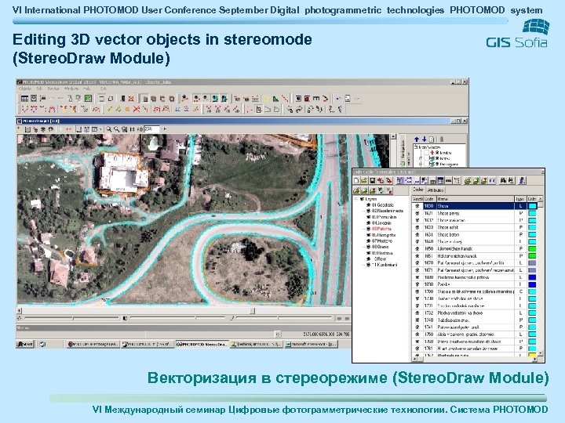565x423 pixels.
Task: Open the Objects menu
Action: 25,88
